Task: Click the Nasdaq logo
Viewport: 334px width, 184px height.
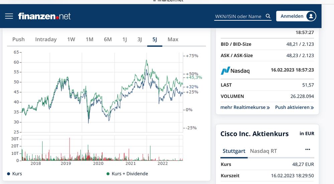Action: point(235,70)
